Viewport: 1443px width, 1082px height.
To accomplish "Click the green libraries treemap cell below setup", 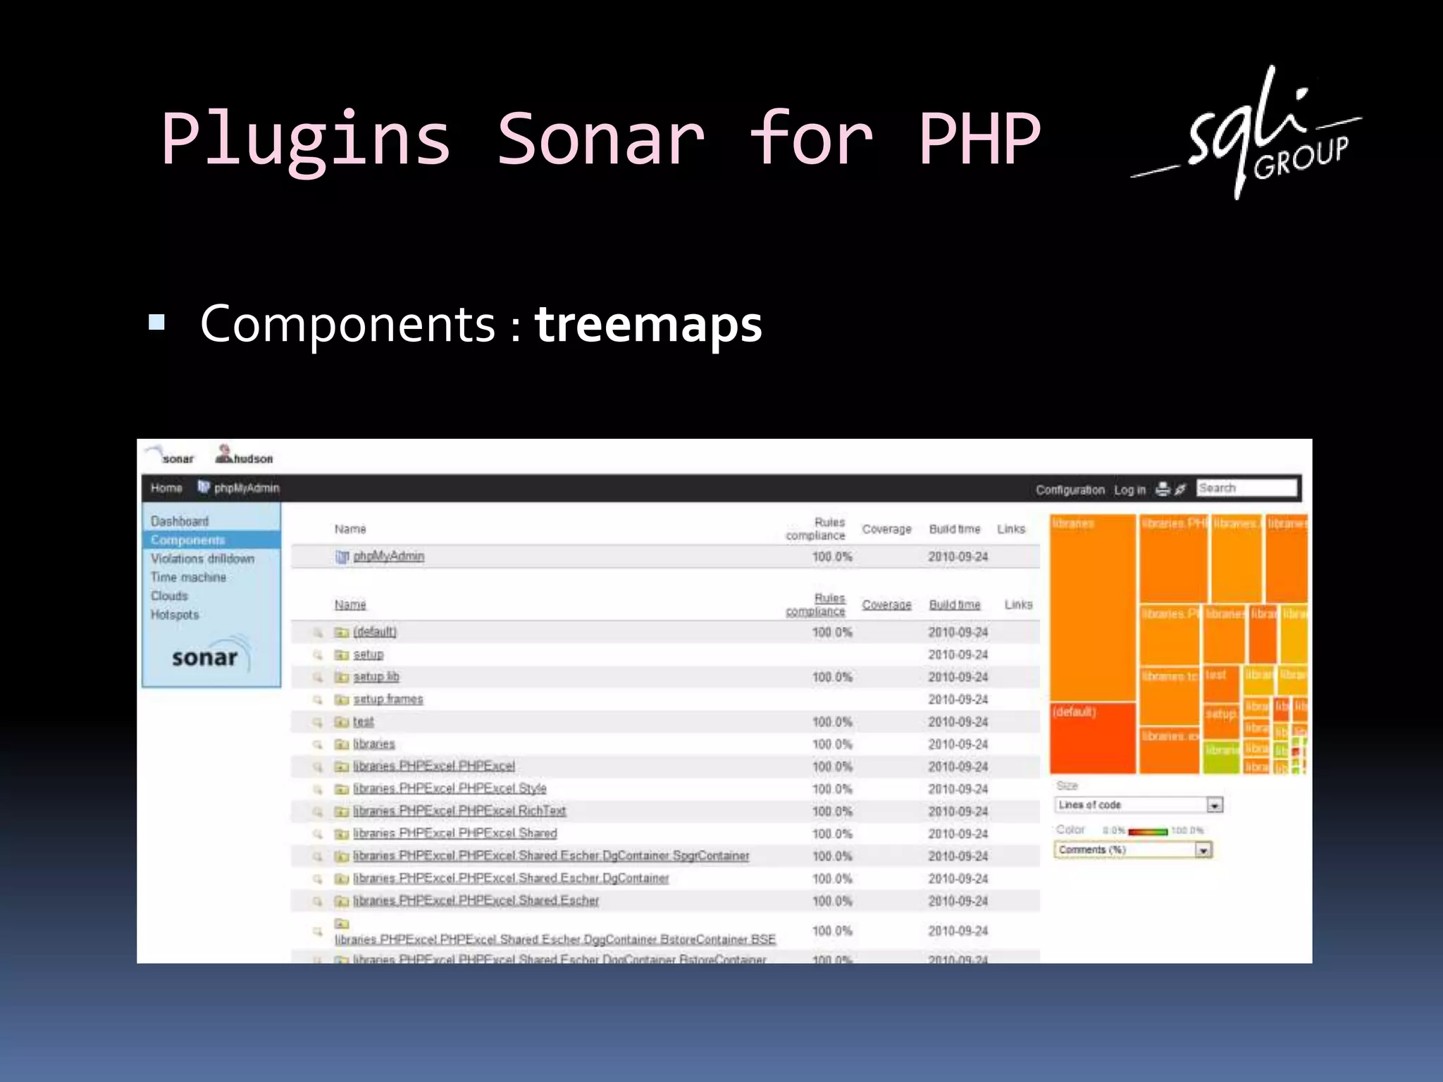I will [1221, 757].
